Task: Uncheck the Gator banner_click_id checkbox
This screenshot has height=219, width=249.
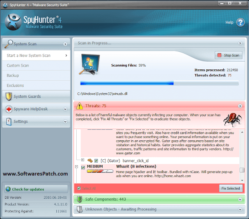Action: coord(96,161)
